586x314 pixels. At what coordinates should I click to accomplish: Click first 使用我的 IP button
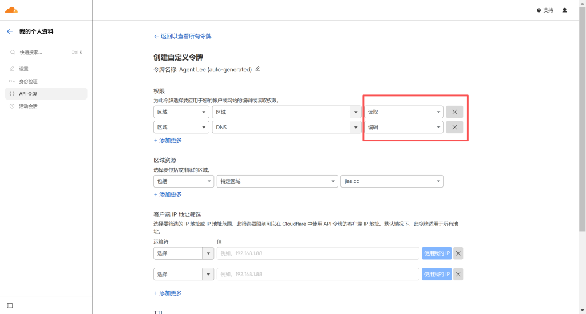pyautogui.click(x=437, y=253)
